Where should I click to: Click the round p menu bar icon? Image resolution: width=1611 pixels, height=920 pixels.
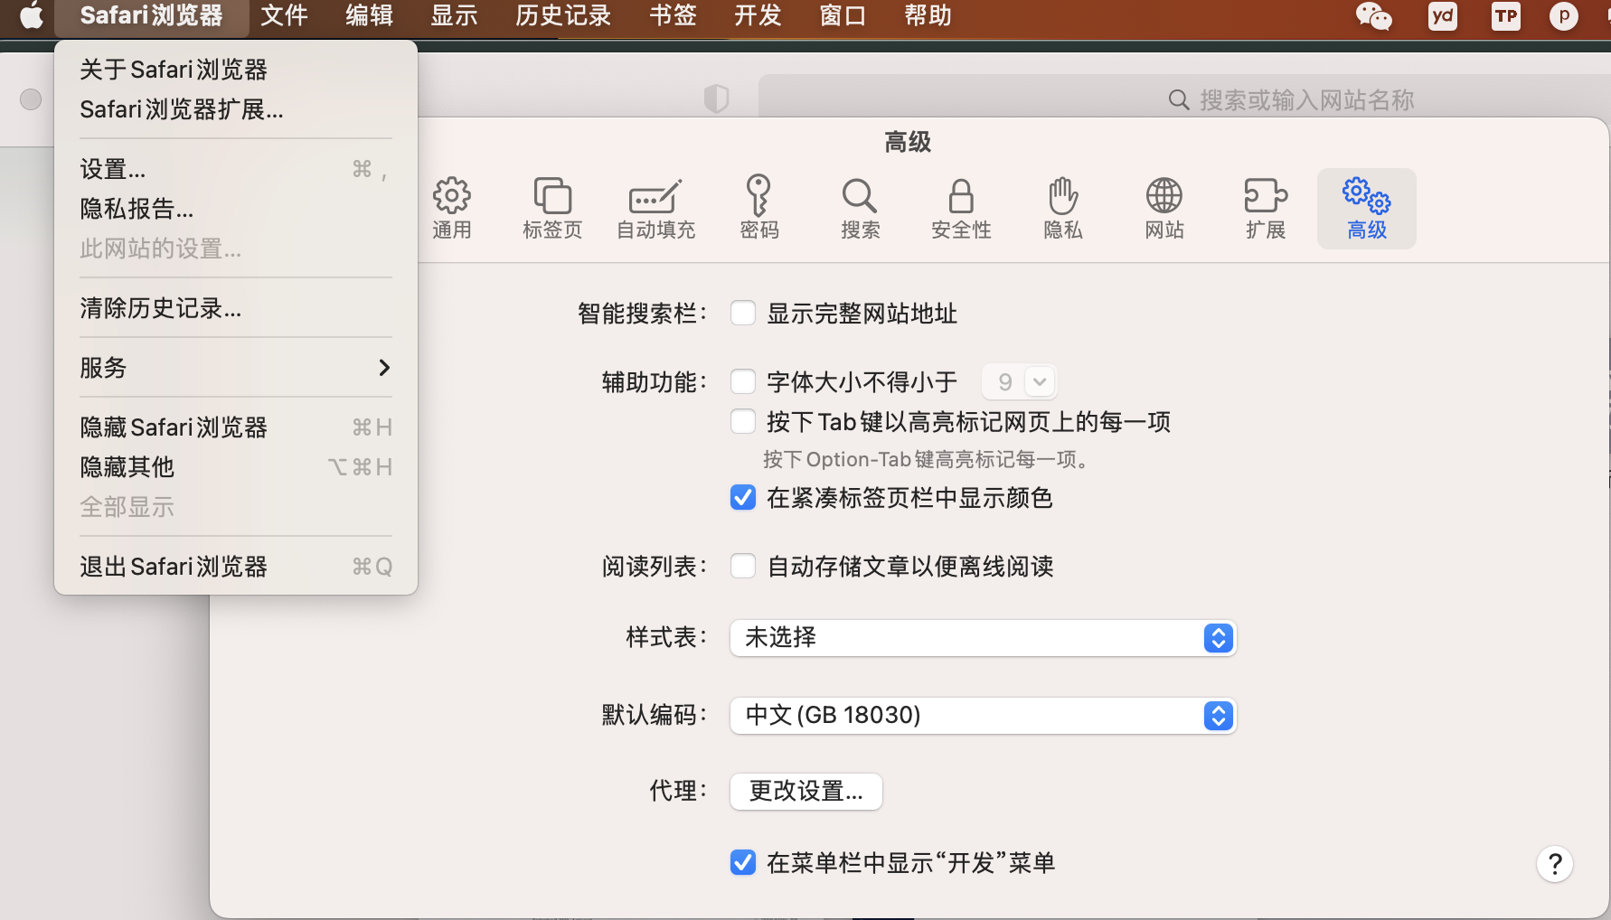tap(1564, 16)
